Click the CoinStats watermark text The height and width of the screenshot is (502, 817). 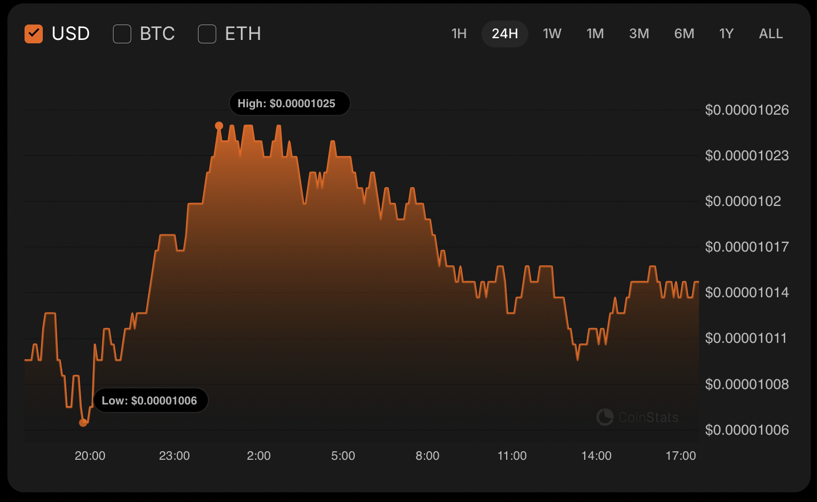[x=649, y=418]
